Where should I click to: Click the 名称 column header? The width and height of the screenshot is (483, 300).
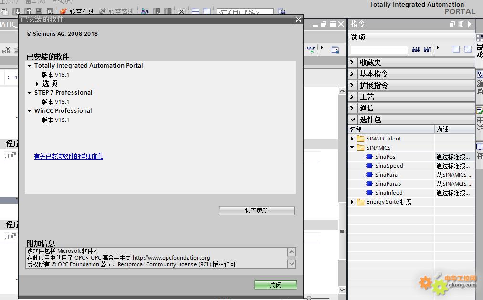[391, 129]
